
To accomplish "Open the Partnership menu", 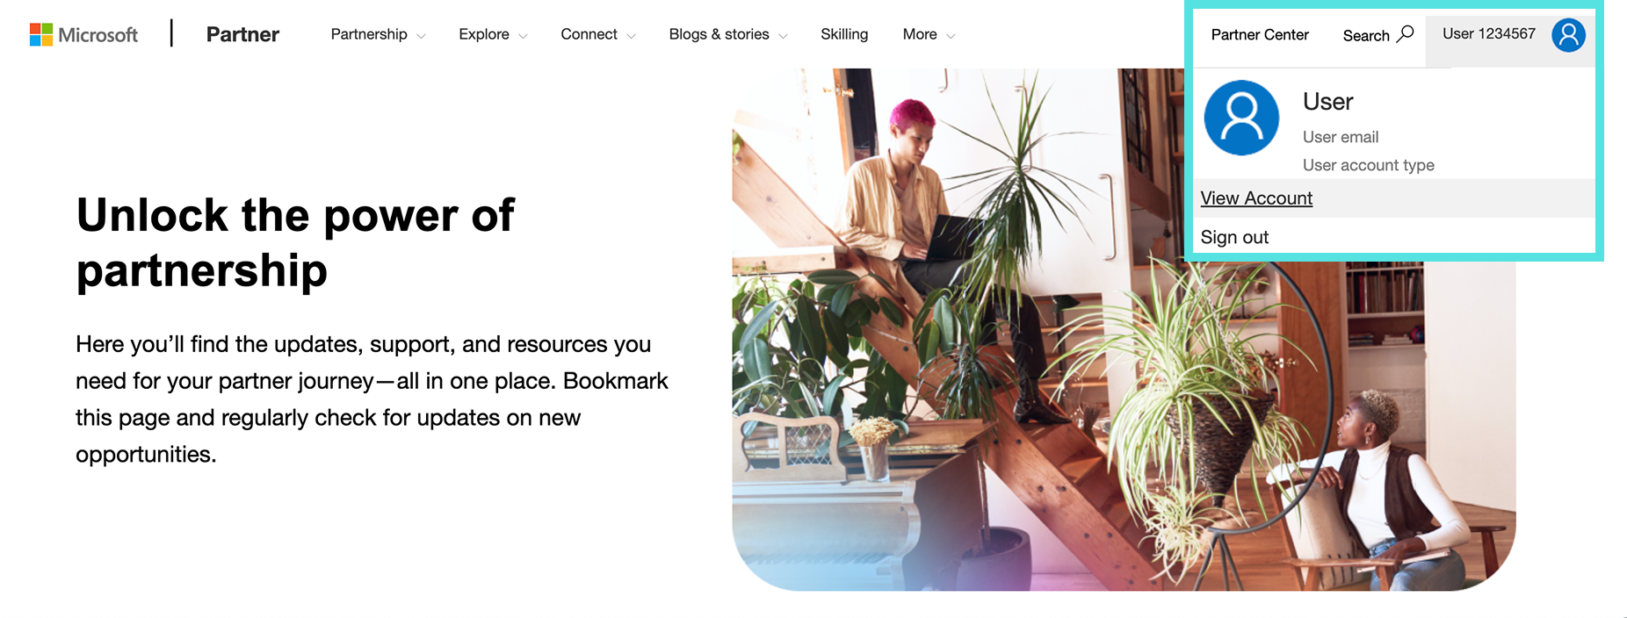I will tap(369, 34).
